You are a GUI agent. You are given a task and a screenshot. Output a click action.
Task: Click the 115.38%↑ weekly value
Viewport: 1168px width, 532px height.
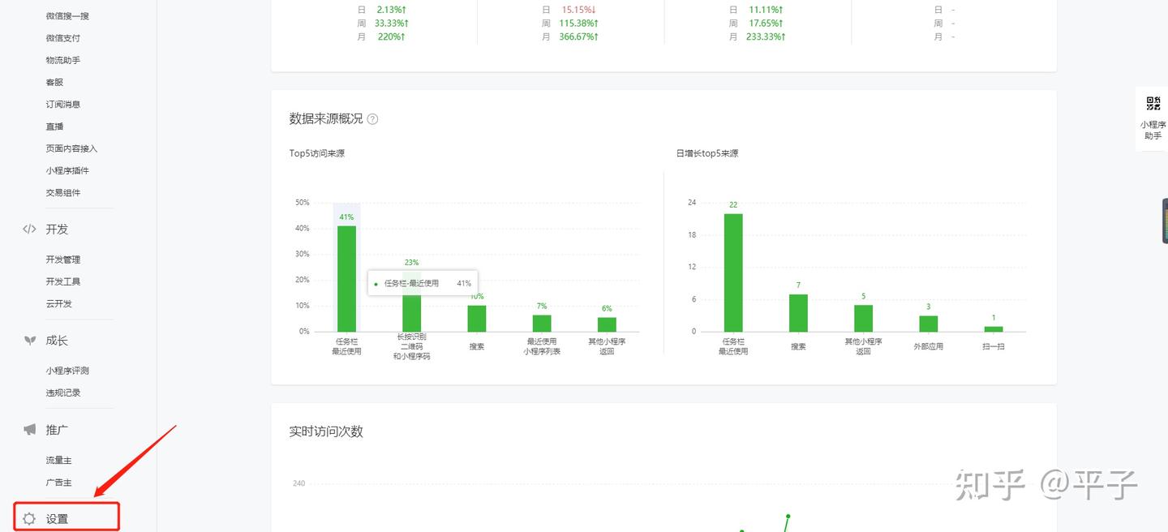click(x=578, y=24)
